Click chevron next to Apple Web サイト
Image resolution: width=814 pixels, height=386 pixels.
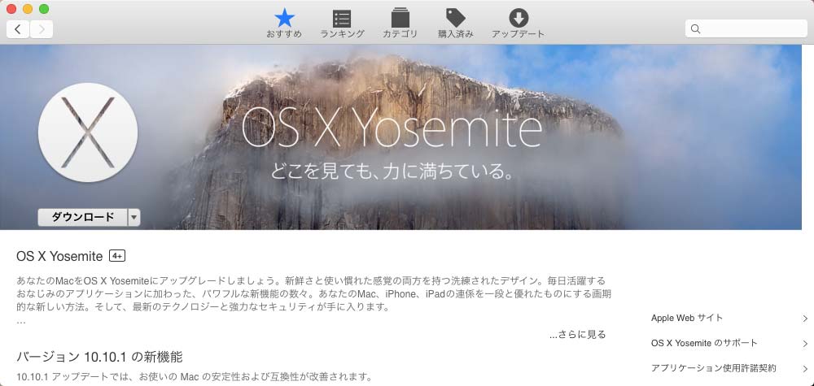[805, 319]
